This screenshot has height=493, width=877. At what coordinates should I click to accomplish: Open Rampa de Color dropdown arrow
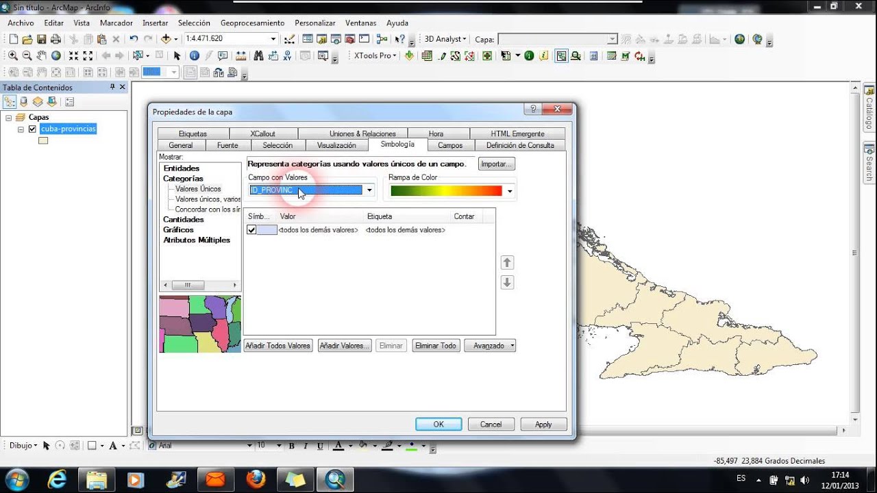tap(510, 191)
